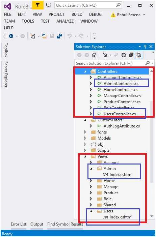Viewport: 156px width, 237px height.
Task: Switch to Find Symbol Results tab
Action: pos(65,224)
